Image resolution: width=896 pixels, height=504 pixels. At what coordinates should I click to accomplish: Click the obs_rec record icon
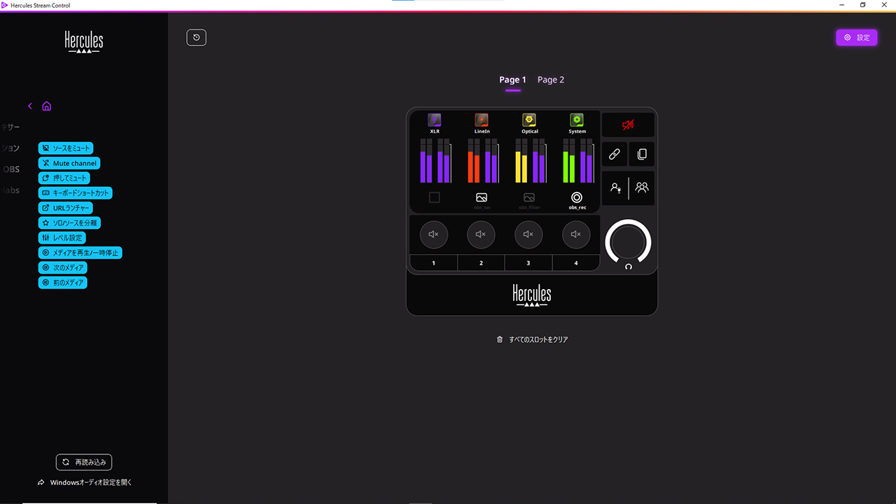point(577,198)
